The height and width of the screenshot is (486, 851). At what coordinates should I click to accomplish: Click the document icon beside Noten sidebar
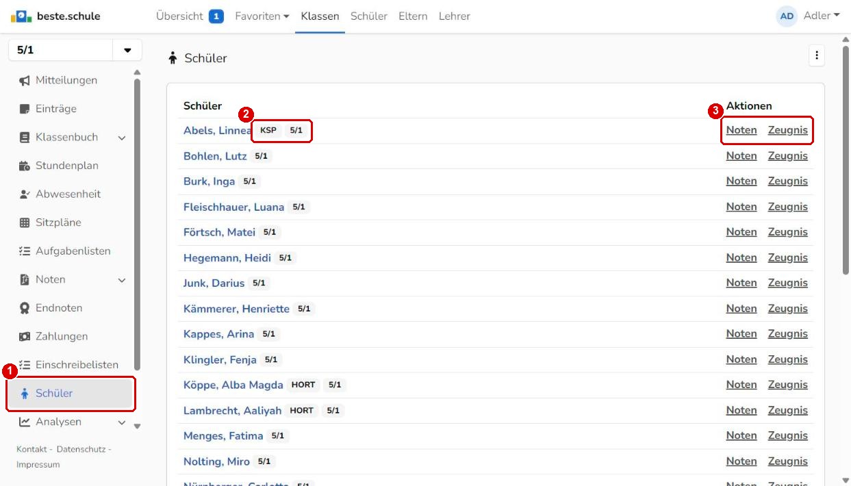click(x=25, y=279)
